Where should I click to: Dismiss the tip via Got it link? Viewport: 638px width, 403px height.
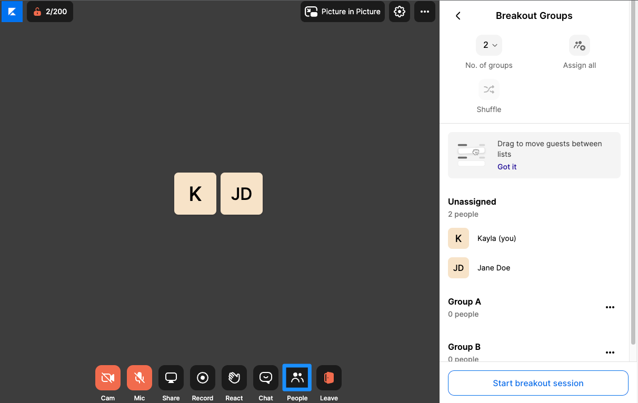click(x=507, y=167)
